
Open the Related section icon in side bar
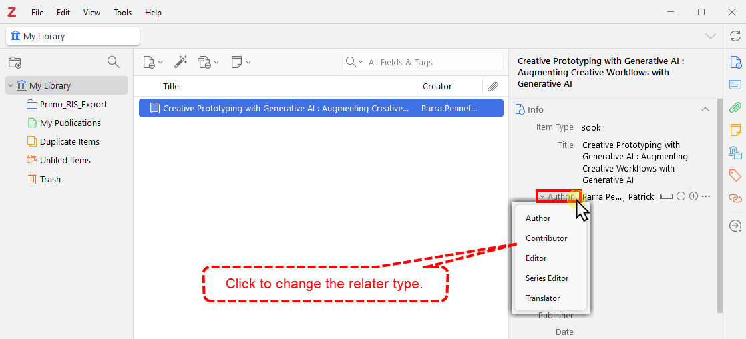(735, 198)
